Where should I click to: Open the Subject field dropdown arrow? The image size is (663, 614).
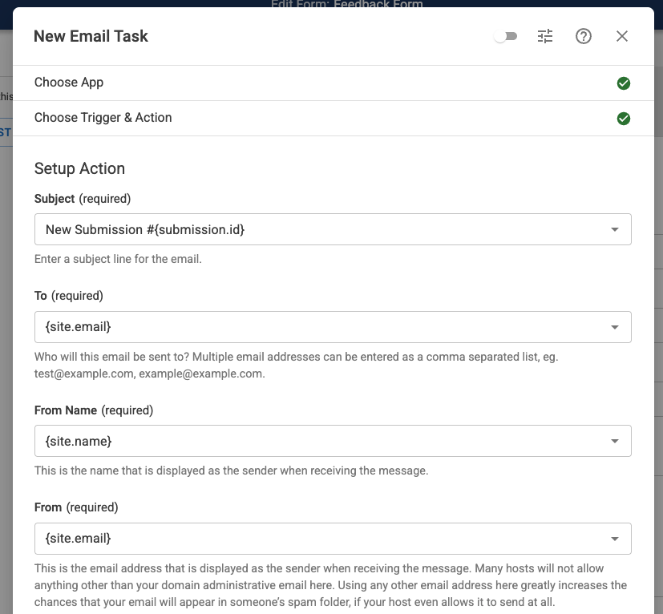614,229
